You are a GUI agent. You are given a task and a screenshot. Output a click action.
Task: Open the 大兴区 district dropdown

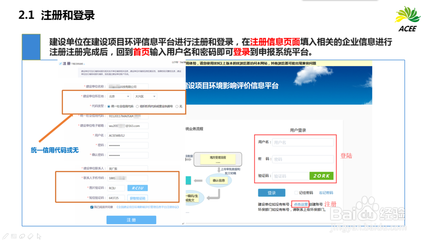tap(145, 96)
